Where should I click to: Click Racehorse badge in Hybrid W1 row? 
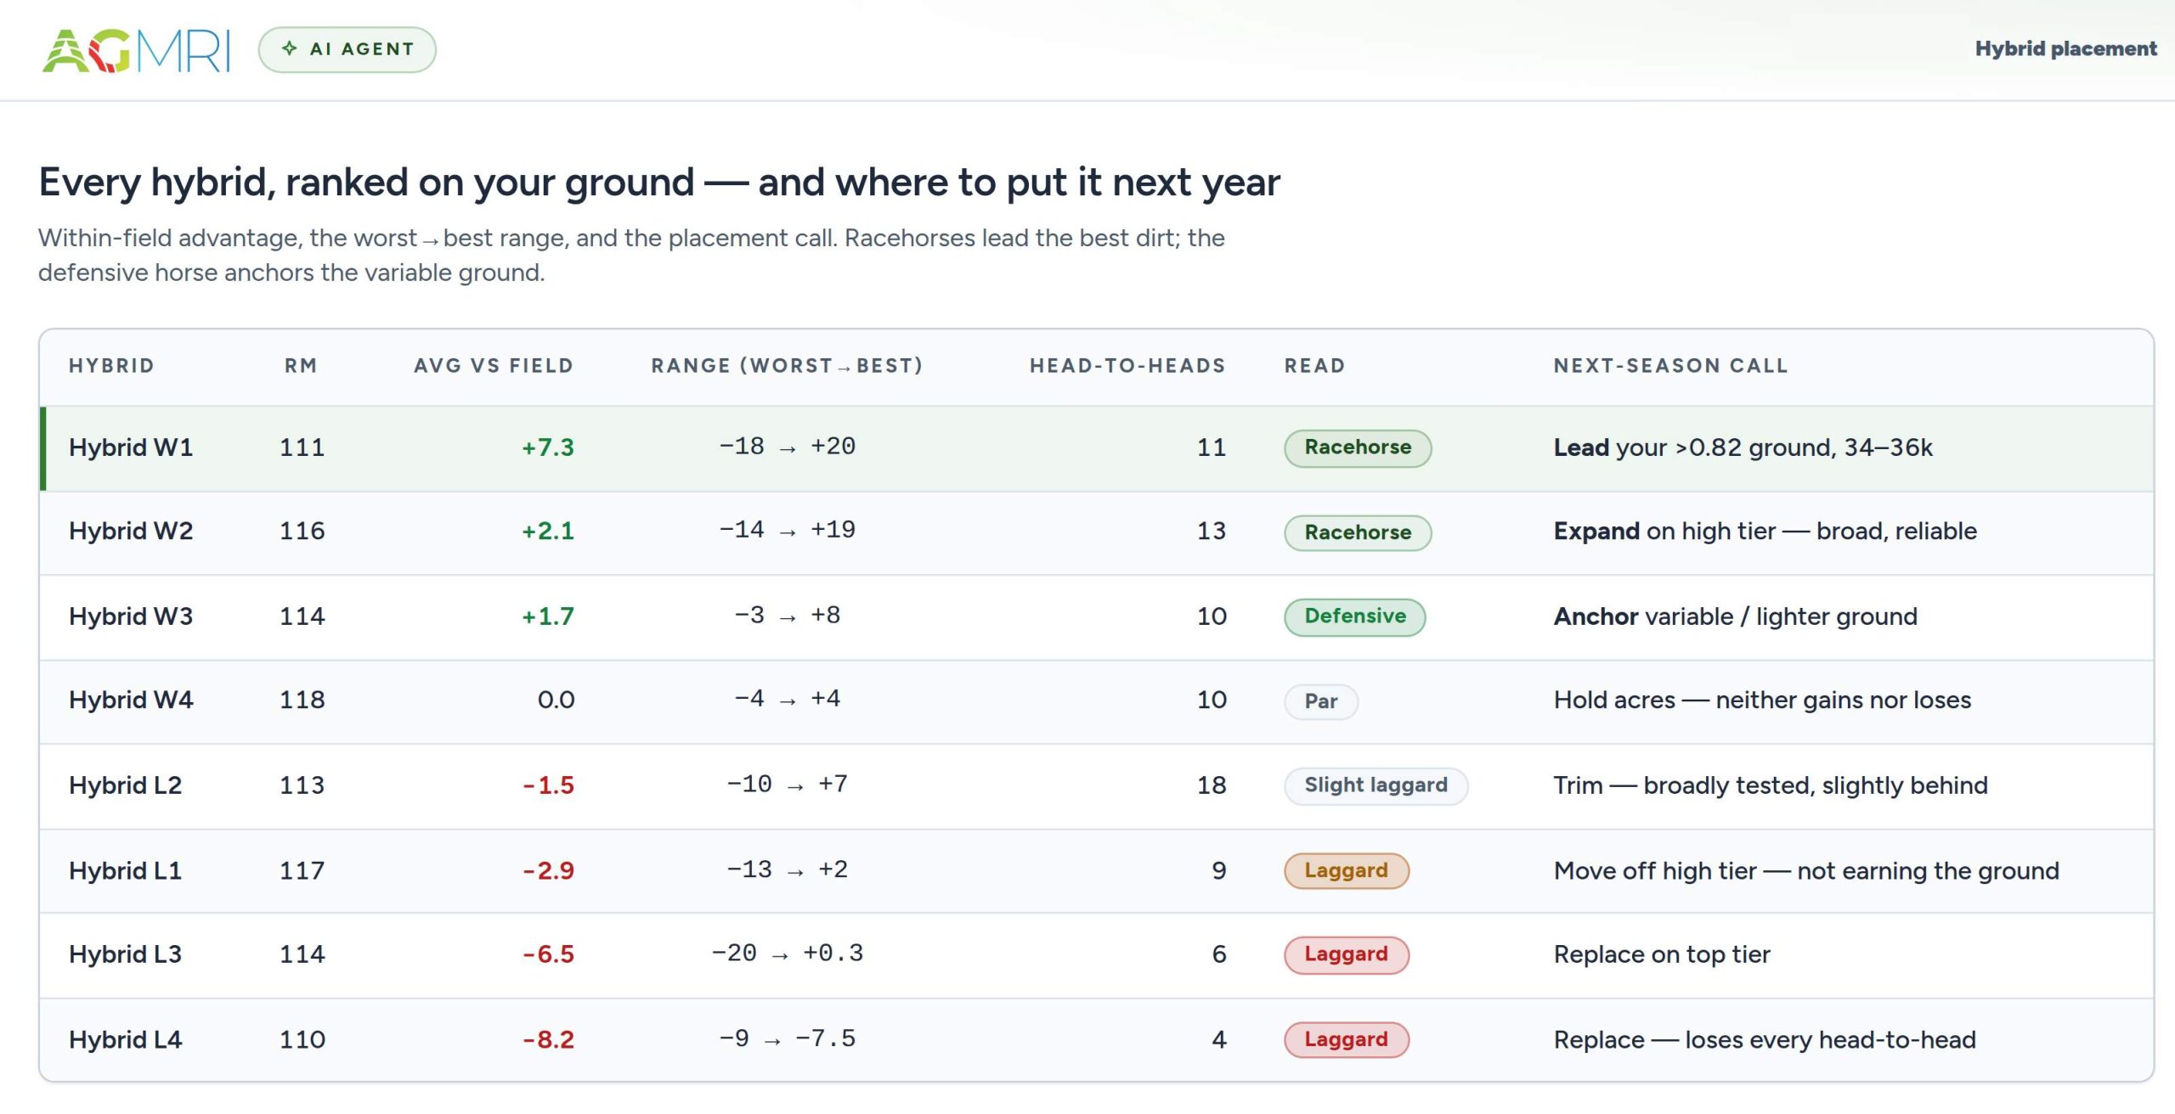point(1358,447)
